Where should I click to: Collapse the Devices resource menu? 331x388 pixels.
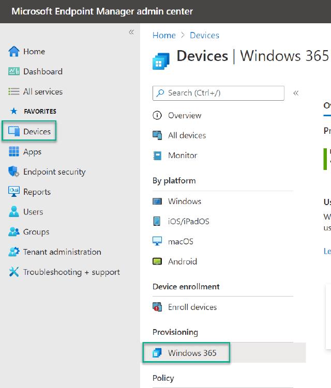296,93
